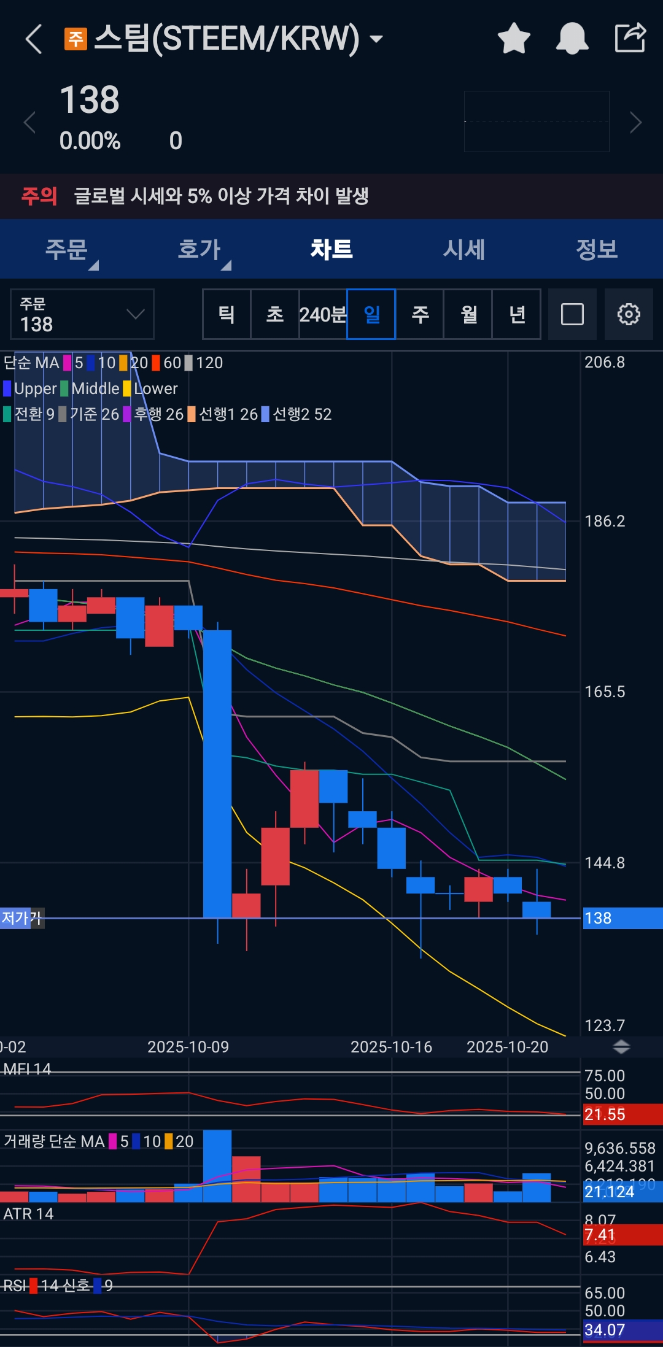Switch to the 호가 tab
The image size is (663, 1347).
coord(199,249)
